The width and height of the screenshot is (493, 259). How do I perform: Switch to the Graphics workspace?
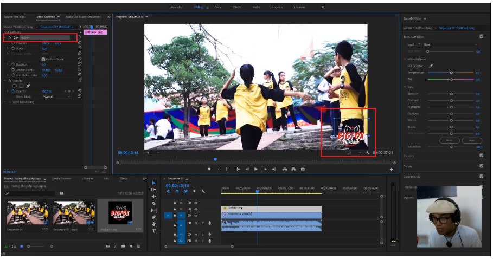(x=277, y=7)
